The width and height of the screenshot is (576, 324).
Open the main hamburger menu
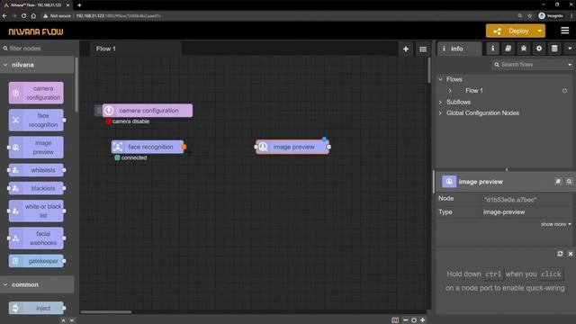click(564, 31)
